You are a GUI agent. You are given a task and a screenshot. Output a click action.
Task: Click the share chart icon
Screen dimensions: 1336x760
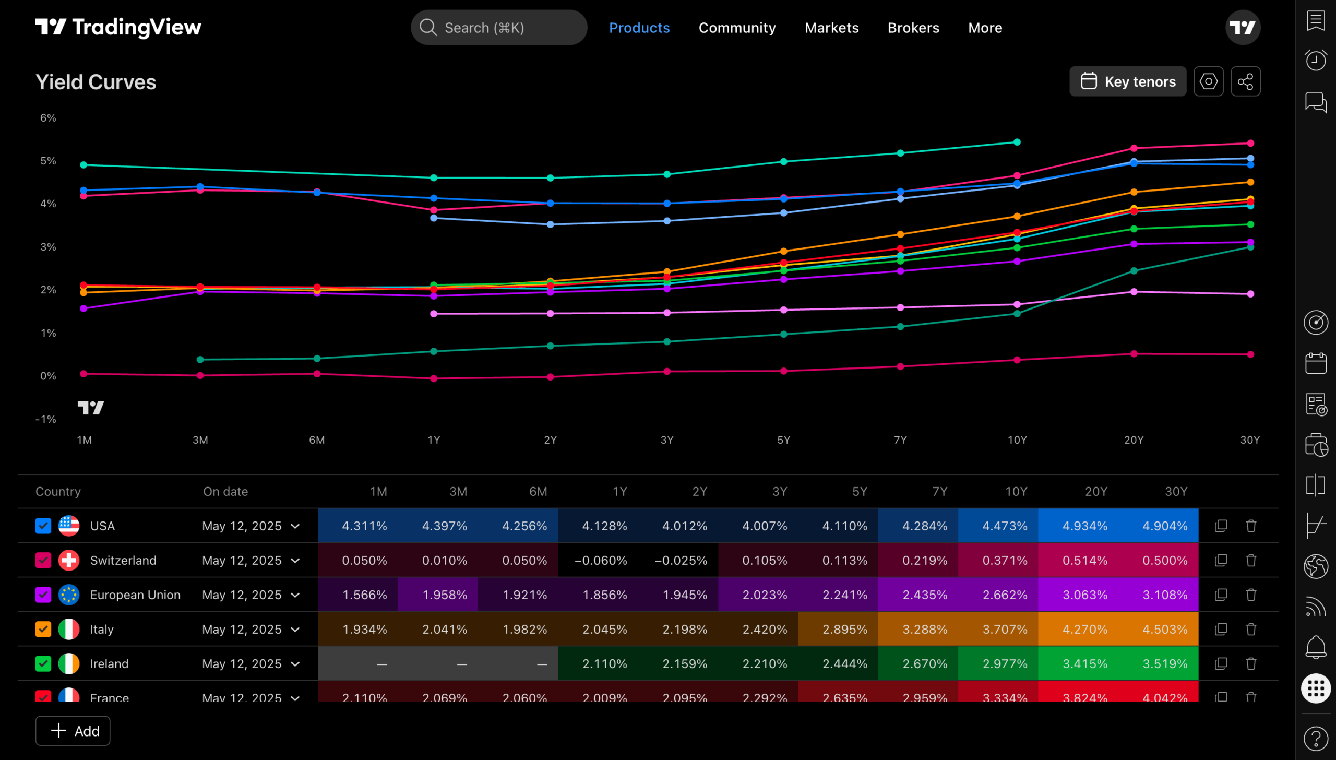coord(1246,81)
